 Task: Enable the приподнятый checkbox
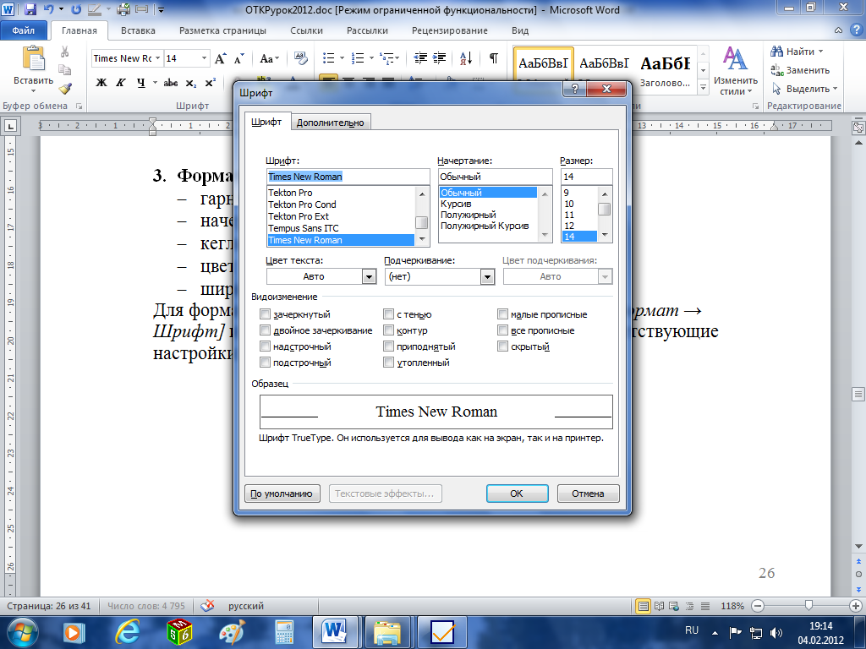389,346
